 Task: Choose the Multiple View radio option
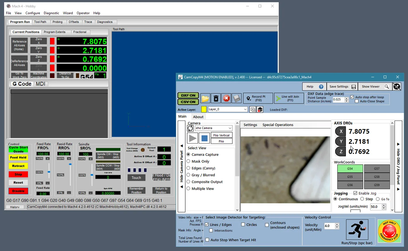tap(188, 189)
